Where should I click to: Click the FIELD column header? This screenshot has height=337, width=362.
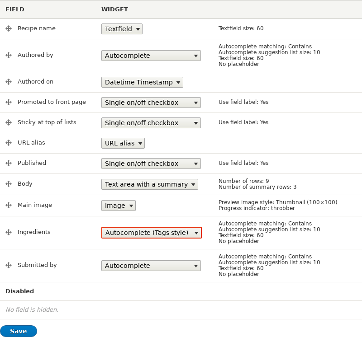click(x=15, y=9)
